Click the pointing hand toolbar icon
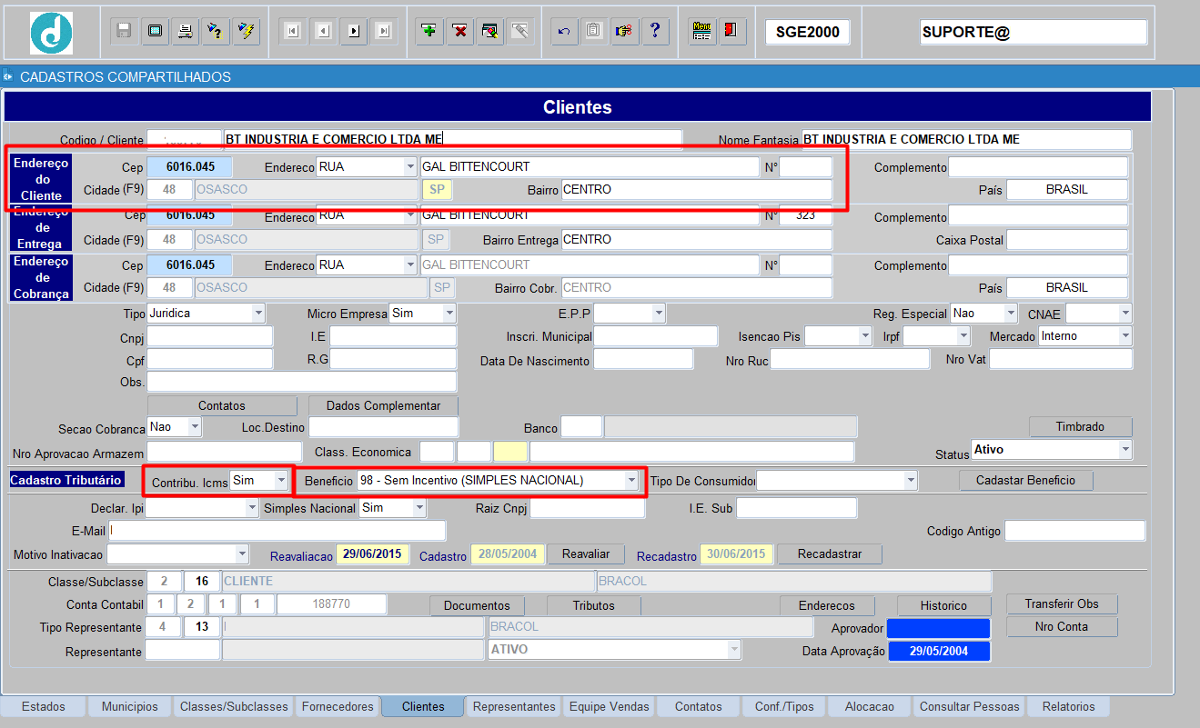The width and height of the screenshot is (1200, 728). [624, 31]
